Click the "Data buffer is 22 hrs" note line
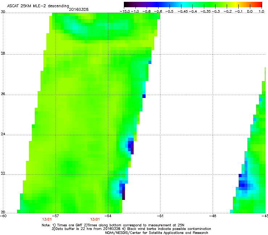The width and height of the screenshot is (268, 235). tap(131, 229)
